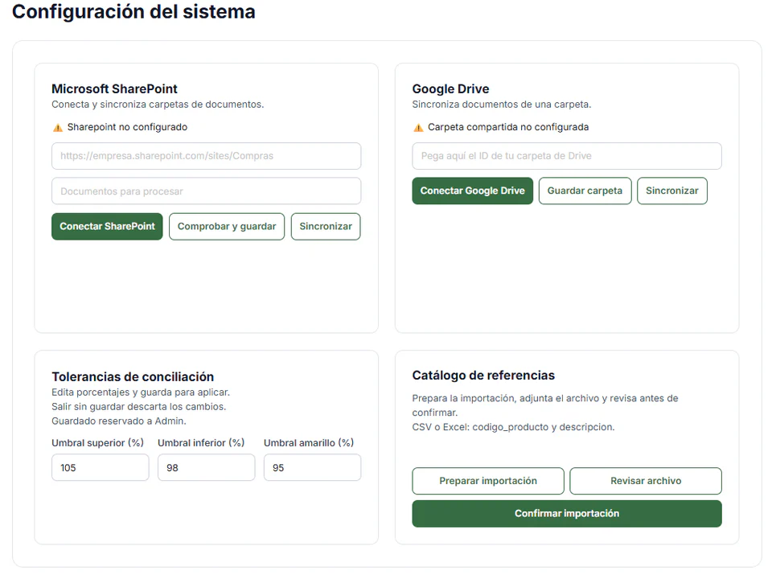The width and height of the screenshot is (772, 575).
Task: Click the SharePoint not-configured warning icon
Action: [x=58, y=128]
